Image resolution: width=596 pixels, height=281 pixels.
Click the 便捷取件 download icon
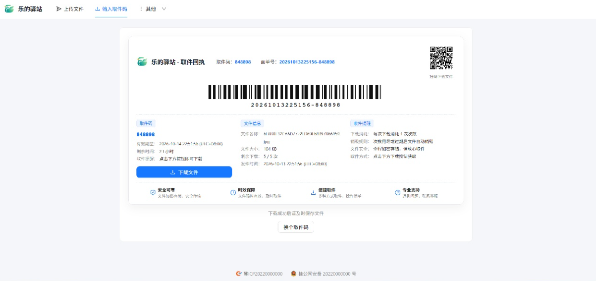pos(313,192)
